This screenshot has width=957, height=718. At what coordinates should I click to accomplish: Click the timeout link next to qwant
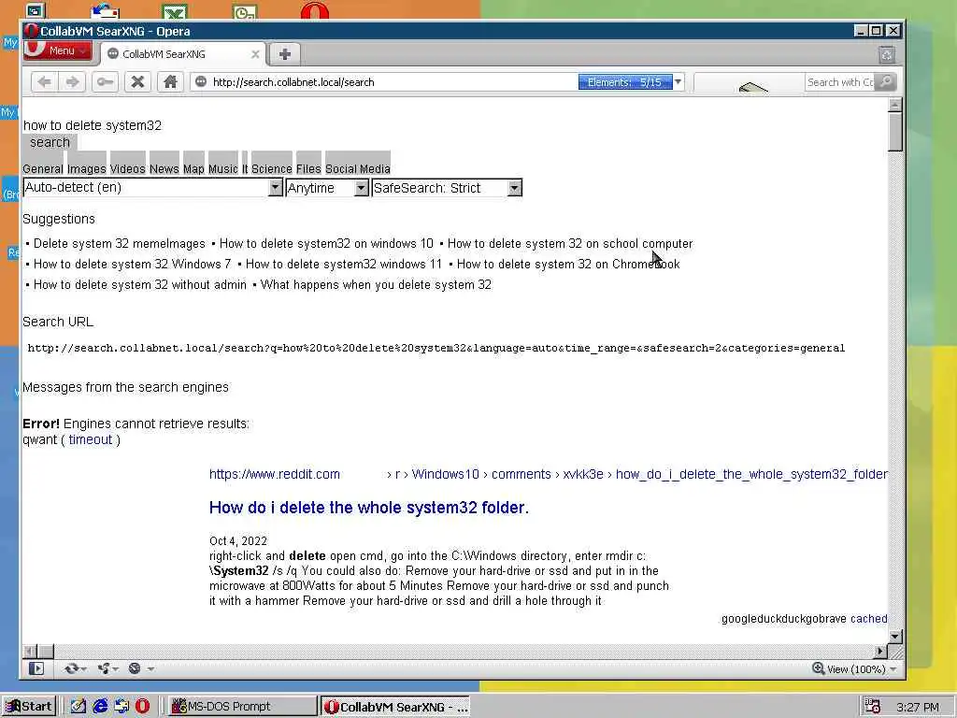(x=91, y=439)
